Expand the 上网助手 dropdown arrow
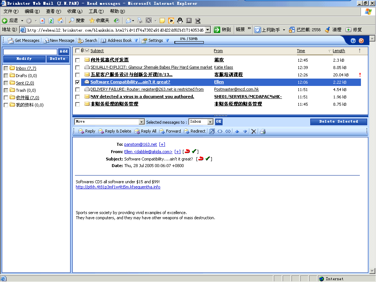The image size is (376, 282). 284,30
